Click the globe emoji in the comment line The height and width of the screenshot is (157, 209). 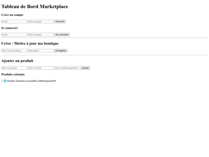click(x=5, y=81)
